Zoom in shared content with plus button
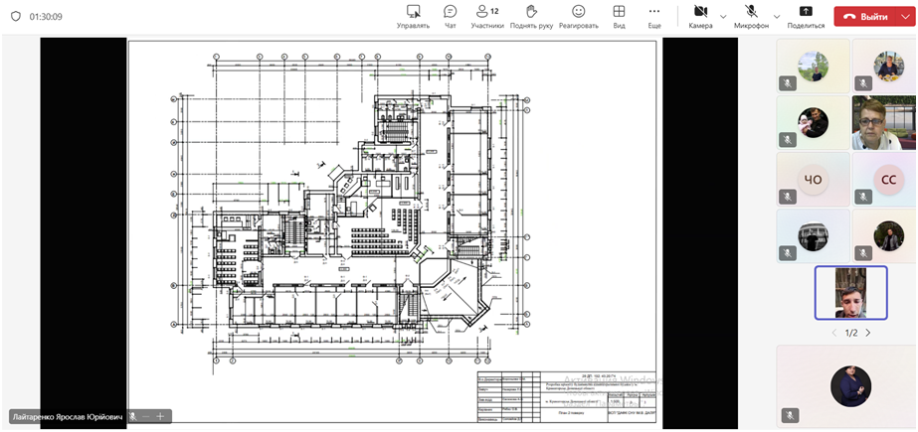The width and height of the screenshot is (918, 432). pos(158,416)
